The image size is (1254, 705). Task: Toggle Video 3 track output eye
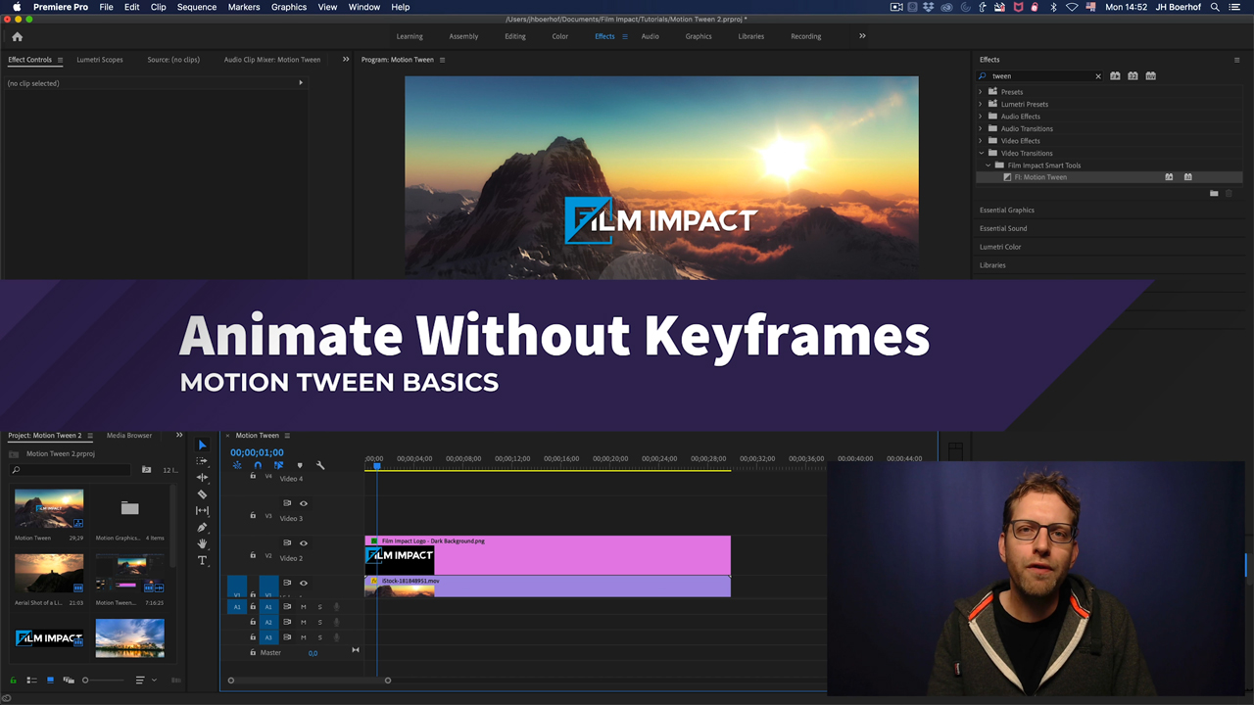[304, 503]
